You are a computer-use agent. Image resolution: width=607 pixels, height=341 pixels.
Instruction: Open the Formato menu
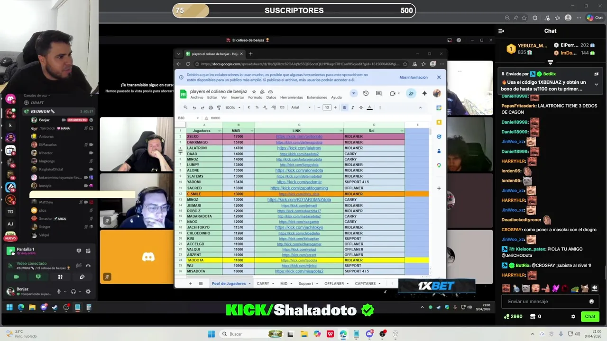pyautogui.click(x=255, y=98)
